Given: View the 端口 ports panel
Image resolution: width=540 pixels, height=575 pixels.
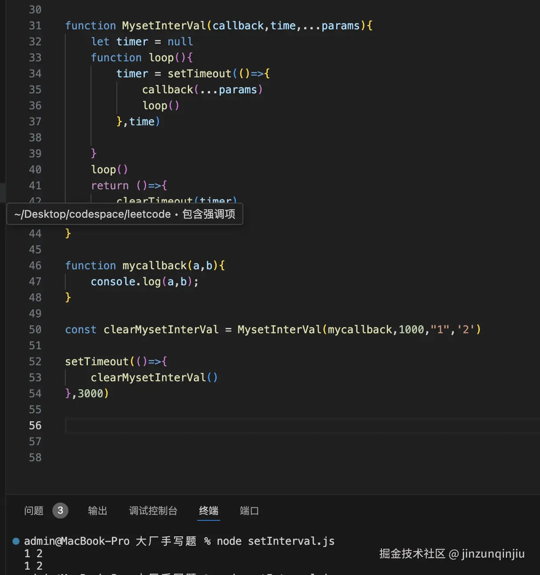Looking at the screenshot, I should (x=248, y=511).
